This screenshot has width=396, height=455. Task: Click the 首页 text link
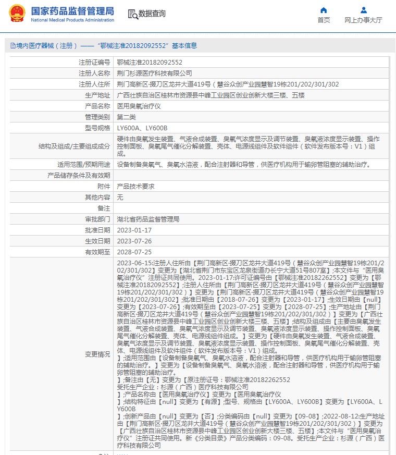(324, 20)
